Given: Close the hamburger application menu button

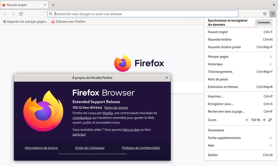Looking at the screenshot, I should pyautogui.click(x=273, y=14).
